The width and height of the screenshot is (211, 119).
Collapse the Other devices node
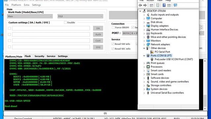coord(144,48)
